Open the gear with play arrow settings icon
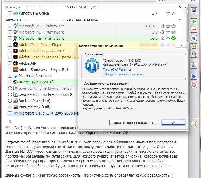The width and height of the screenshot is (201, 178). coord(194,66)
